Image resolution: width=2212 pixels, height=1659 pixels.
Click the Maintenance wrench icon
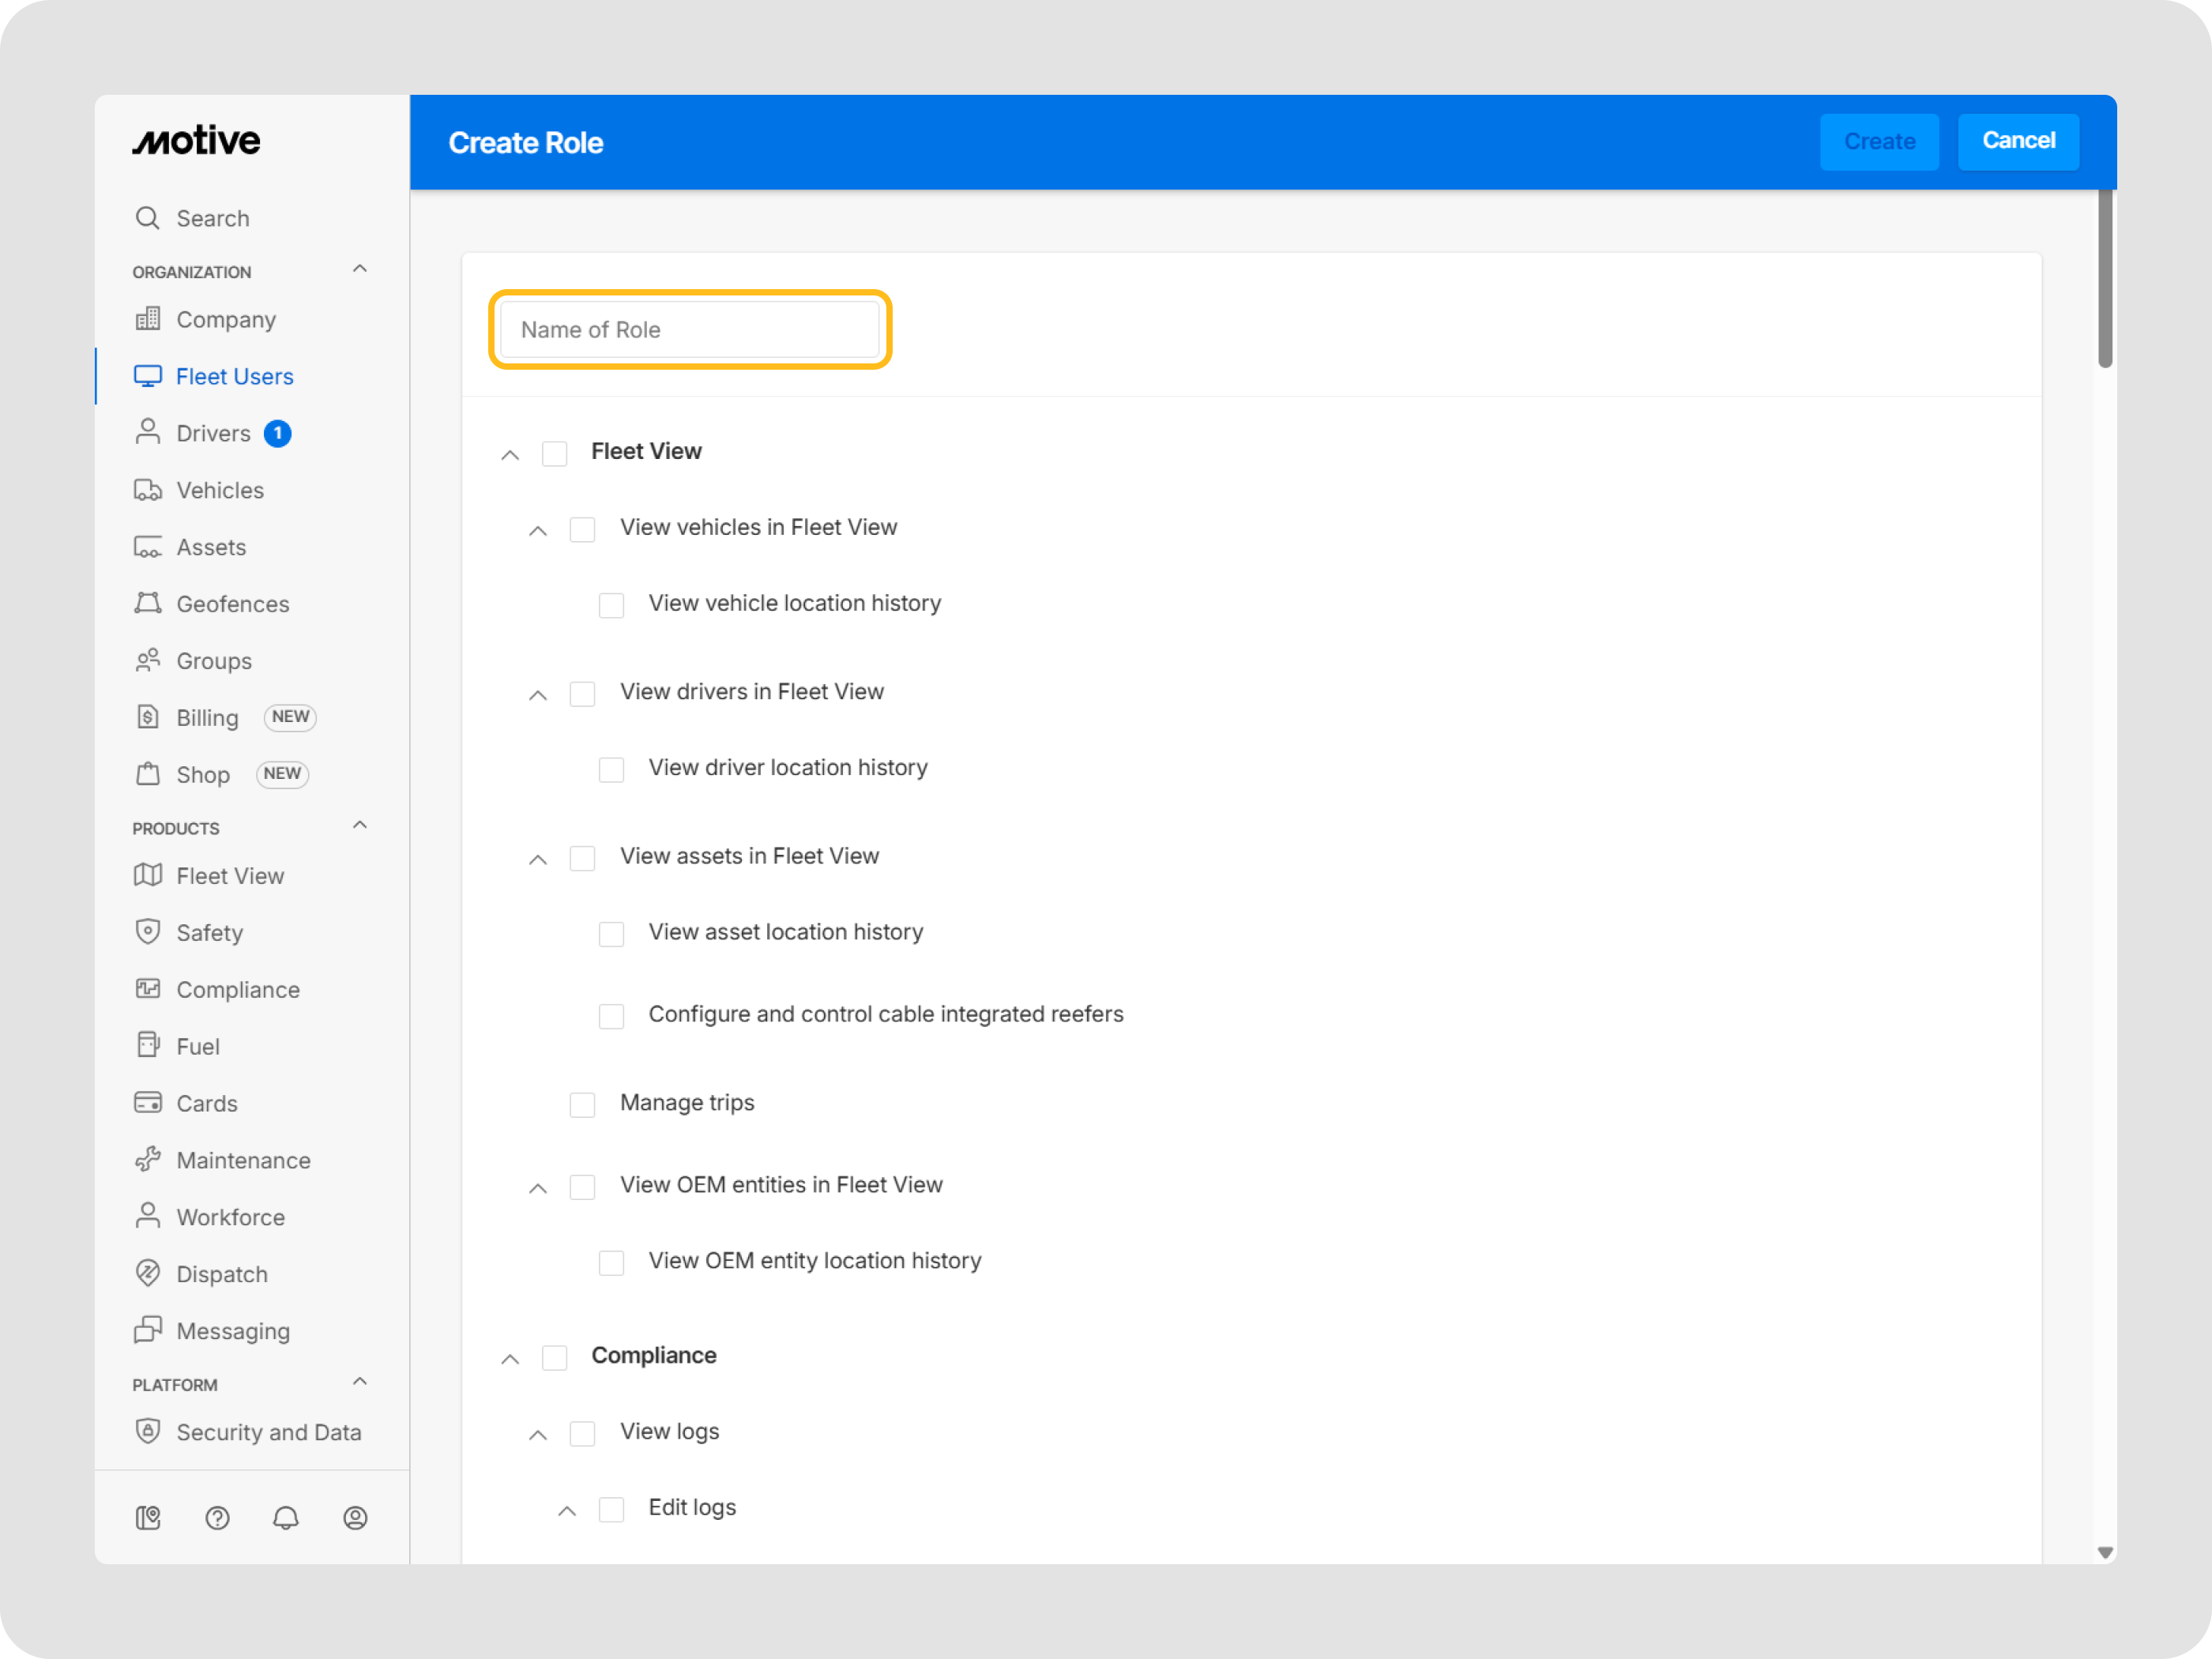tap(148, 1160)
